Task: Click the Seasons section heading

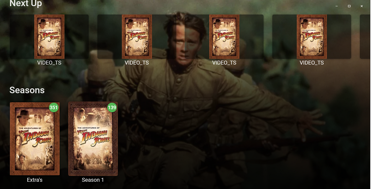Action: coord(27,90)
